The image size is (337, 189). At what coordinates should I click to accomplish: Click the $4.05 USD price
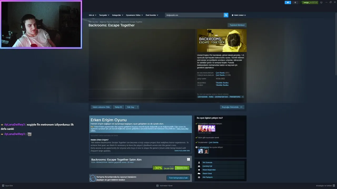[169, 169]
